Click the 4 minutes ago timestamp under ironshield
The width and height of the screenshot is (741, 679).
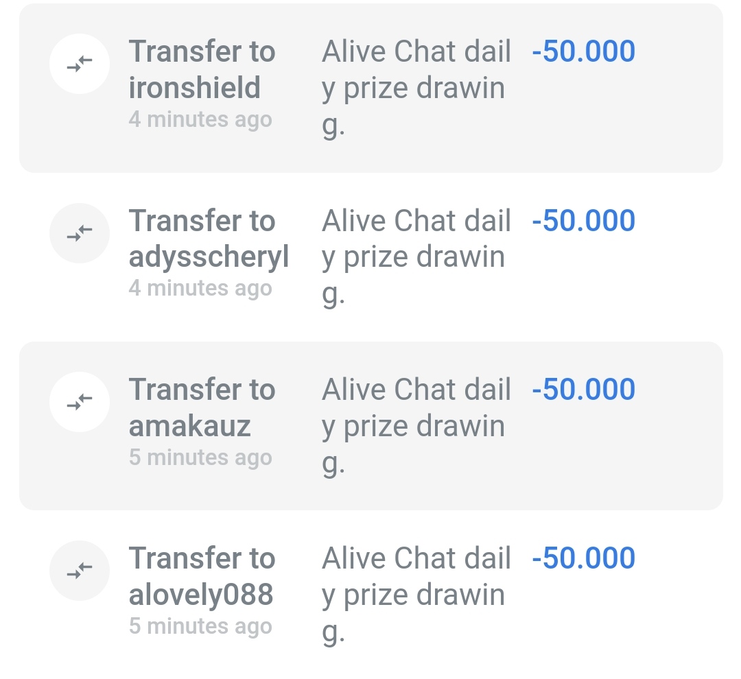pos(200,119)
